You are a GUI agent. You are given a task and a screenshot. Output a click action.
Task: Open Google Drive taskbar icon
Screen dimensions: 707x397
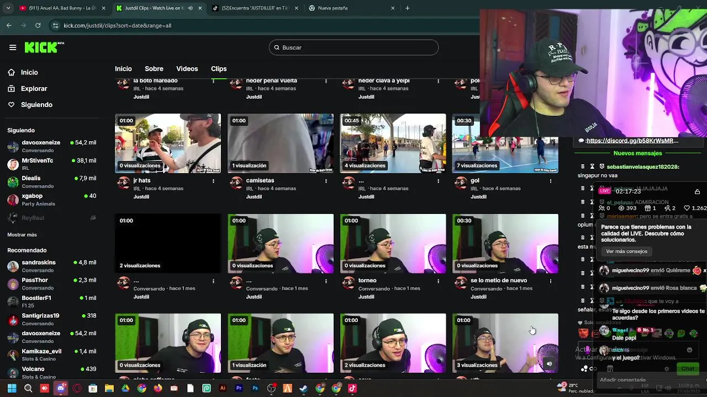(125, 388)
